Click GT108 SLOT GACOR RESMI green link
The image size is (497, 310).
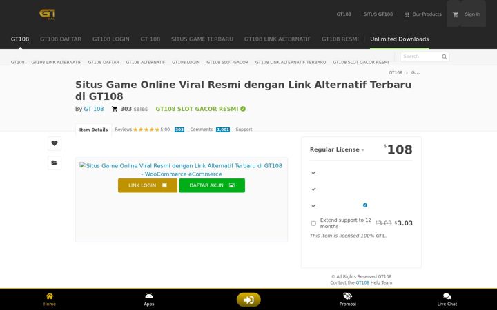pyautogui.click(x=197, y=109)
